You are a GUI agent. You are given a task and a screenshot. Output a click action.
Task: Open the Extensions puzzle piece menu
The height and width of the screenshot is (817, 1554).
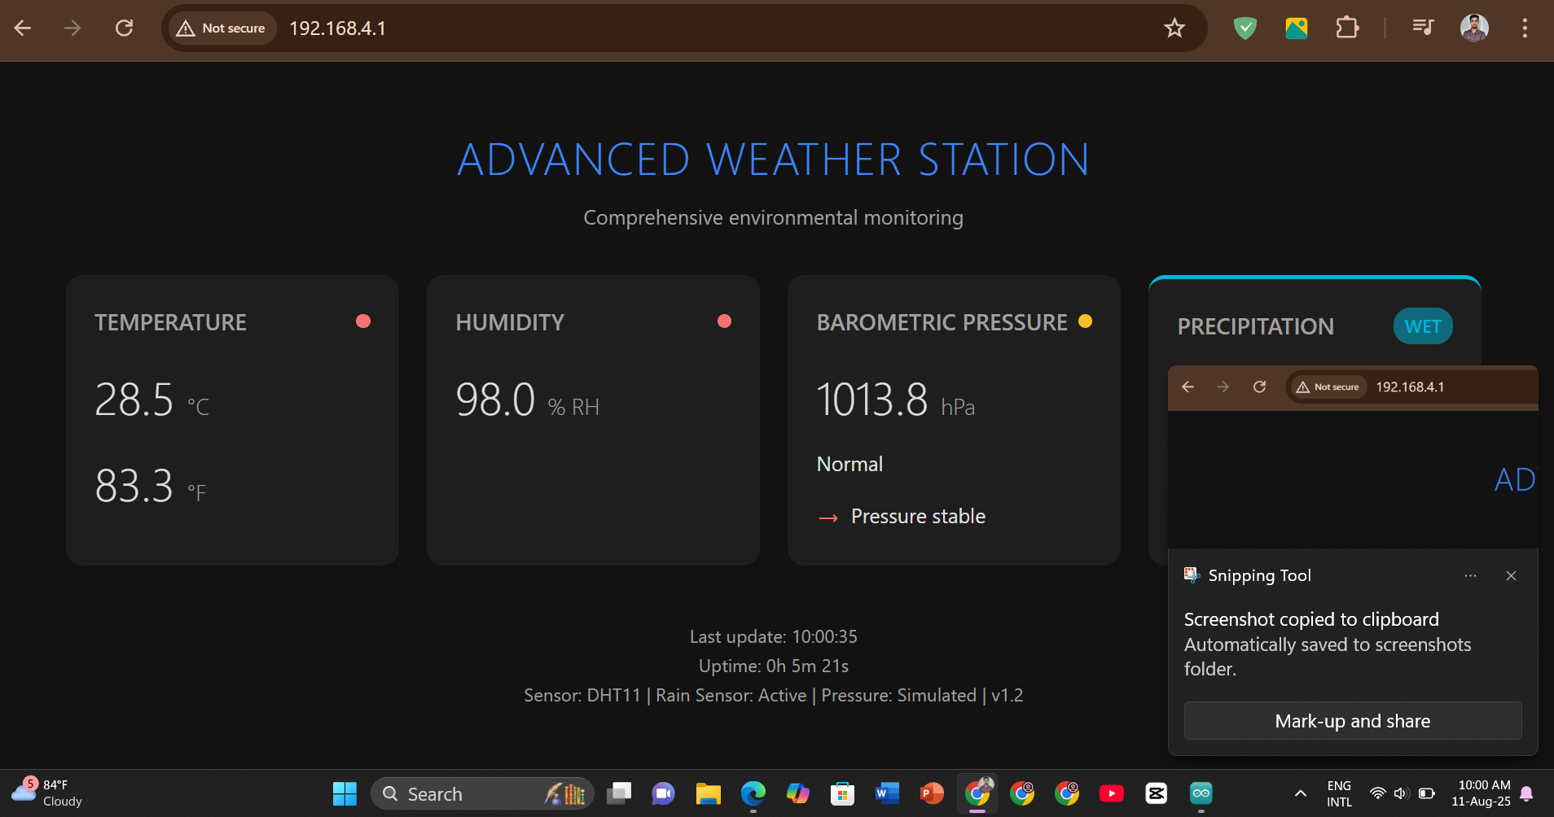(1348, 28)
